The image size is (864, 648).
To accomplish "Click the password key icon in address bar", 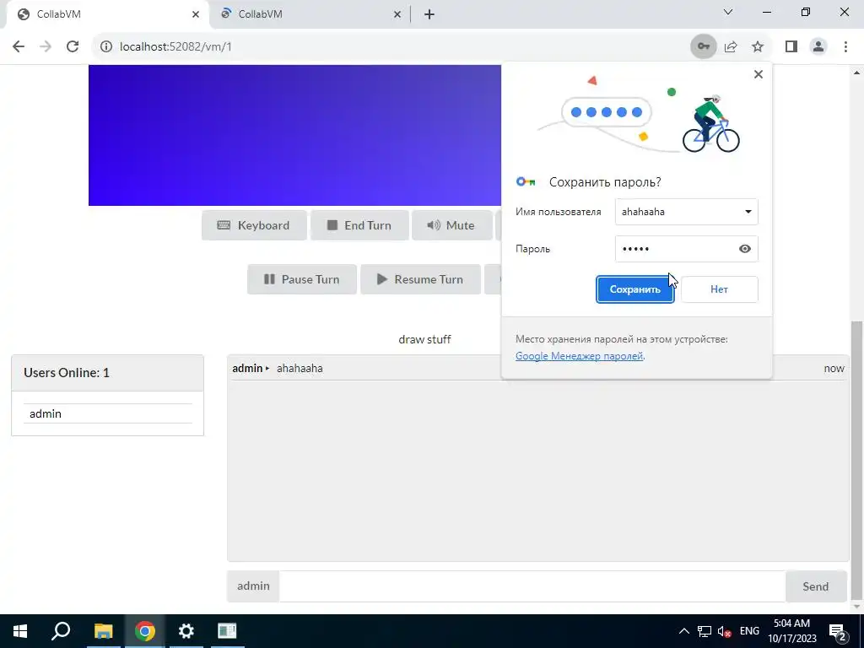I will coord(704,46).
